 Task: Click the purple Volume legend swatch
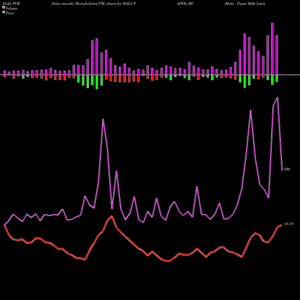tap(4, 8)
